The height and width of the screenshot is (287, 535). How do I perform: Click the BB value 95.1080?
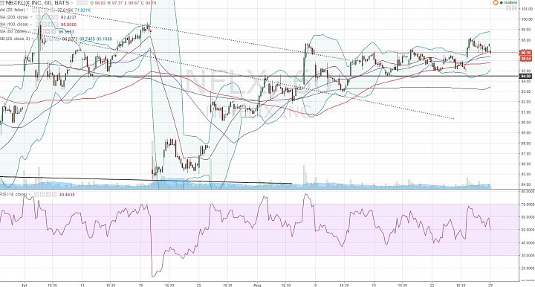click(x=104, y=39)
